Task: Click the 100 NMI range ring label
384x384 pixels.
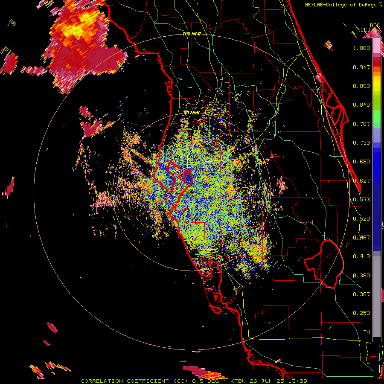Action: [x=192, y=34]
